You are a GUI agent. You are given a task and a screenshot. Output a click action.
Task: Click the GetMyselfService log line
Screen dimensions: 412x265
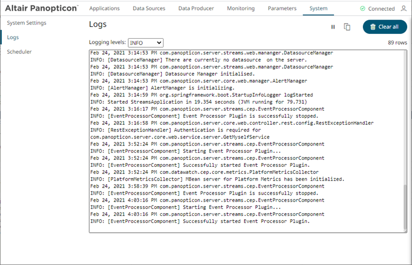(x=180, y=137)
